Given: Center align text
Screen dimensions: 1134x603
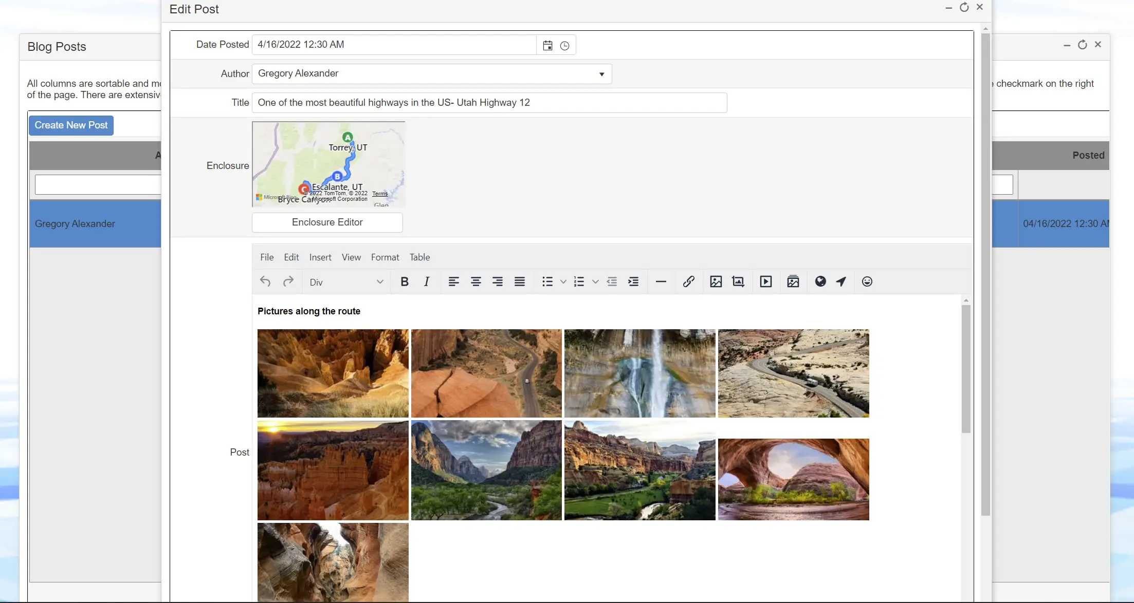Looking at the screenshot, I should click(x=476, y=281).
